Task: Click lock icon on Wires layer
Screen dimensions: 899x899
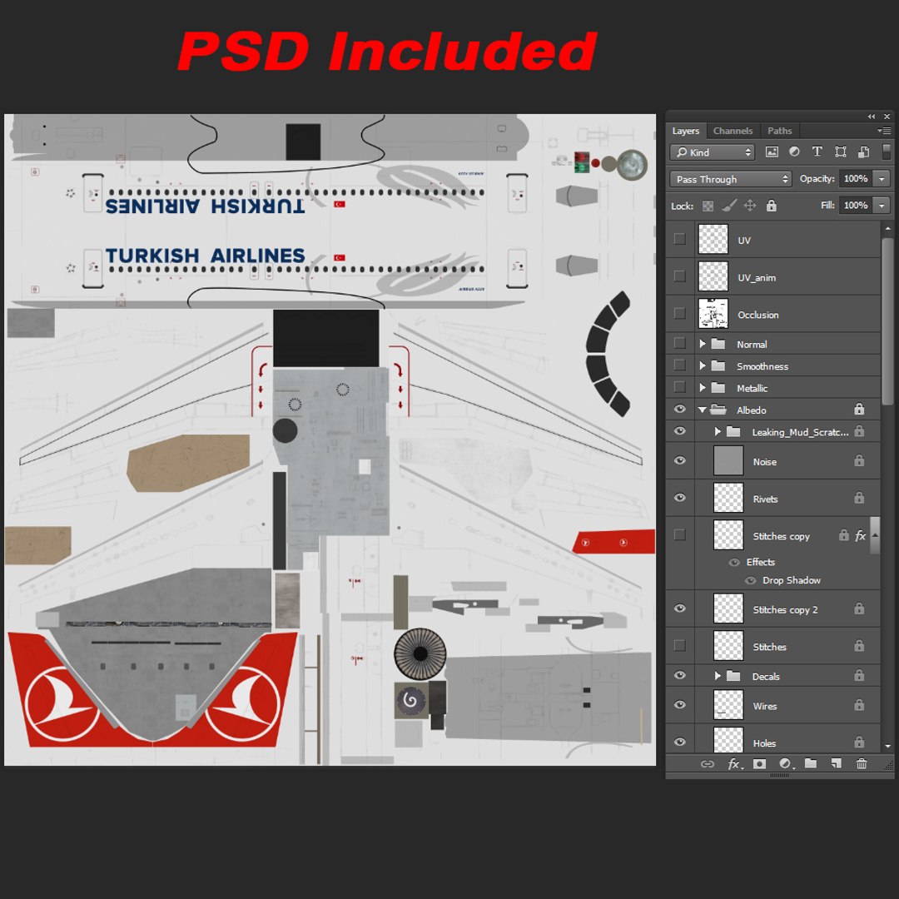Action: tap(858, 705)
